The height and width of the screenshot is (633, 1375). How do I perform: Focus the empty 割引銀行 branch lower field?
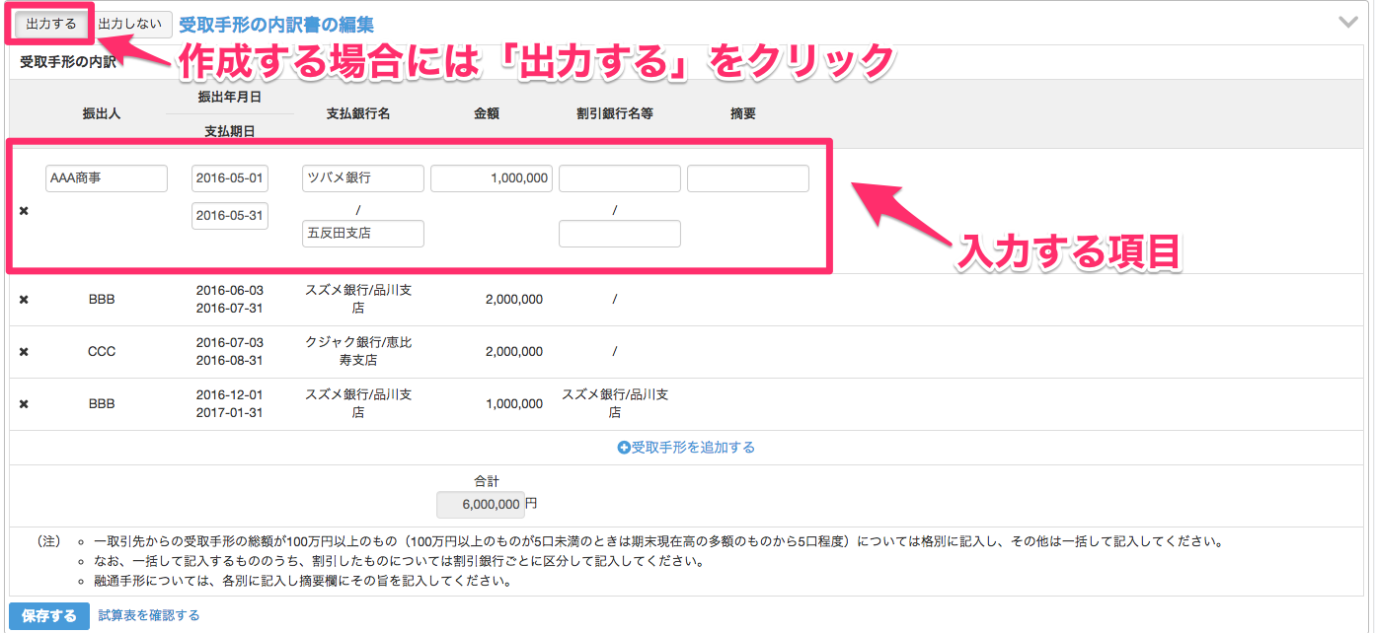(620, 234)
